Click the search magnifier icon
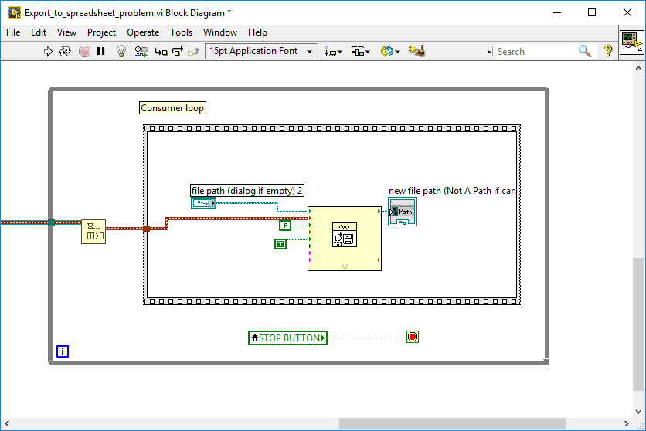This screenshot has height=431, width=646. [585, 51]
